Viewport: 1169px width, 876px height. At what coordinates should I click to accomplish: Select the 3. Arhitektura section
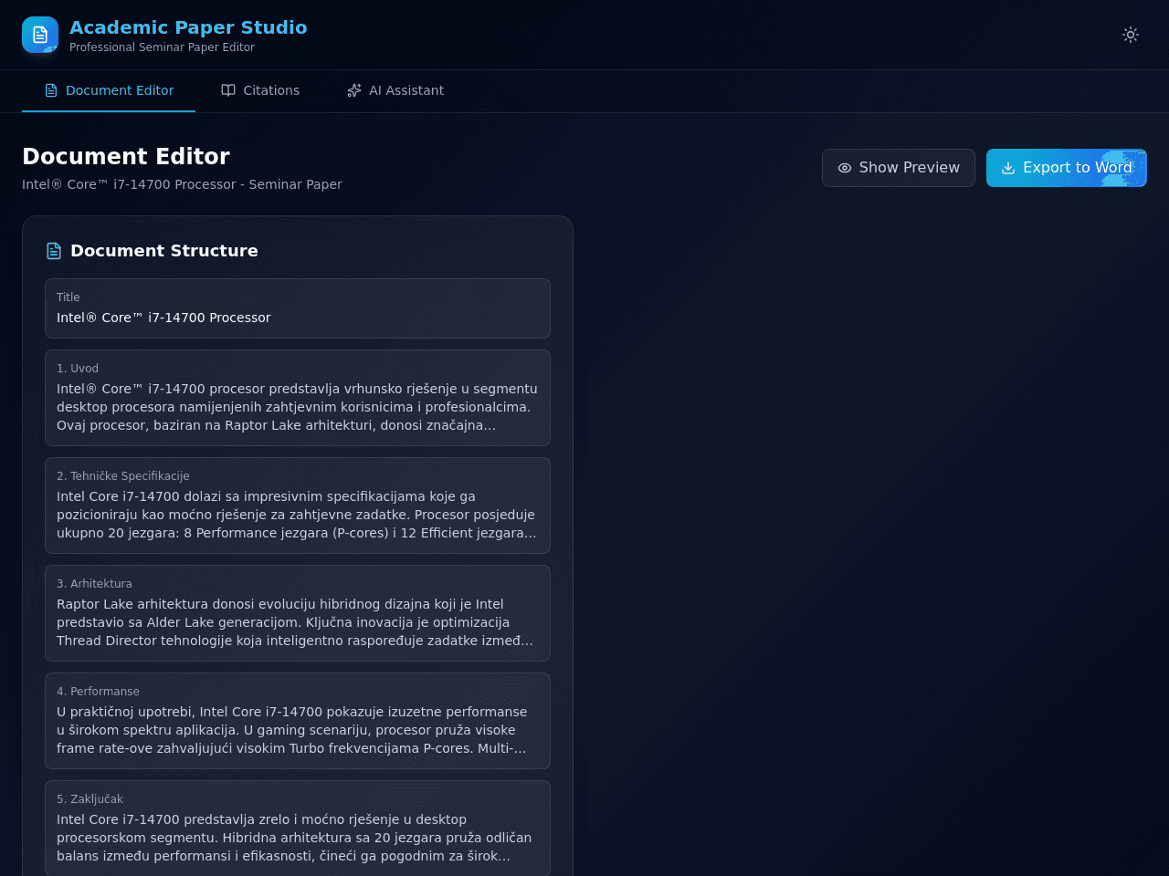[x=298, y=613]
